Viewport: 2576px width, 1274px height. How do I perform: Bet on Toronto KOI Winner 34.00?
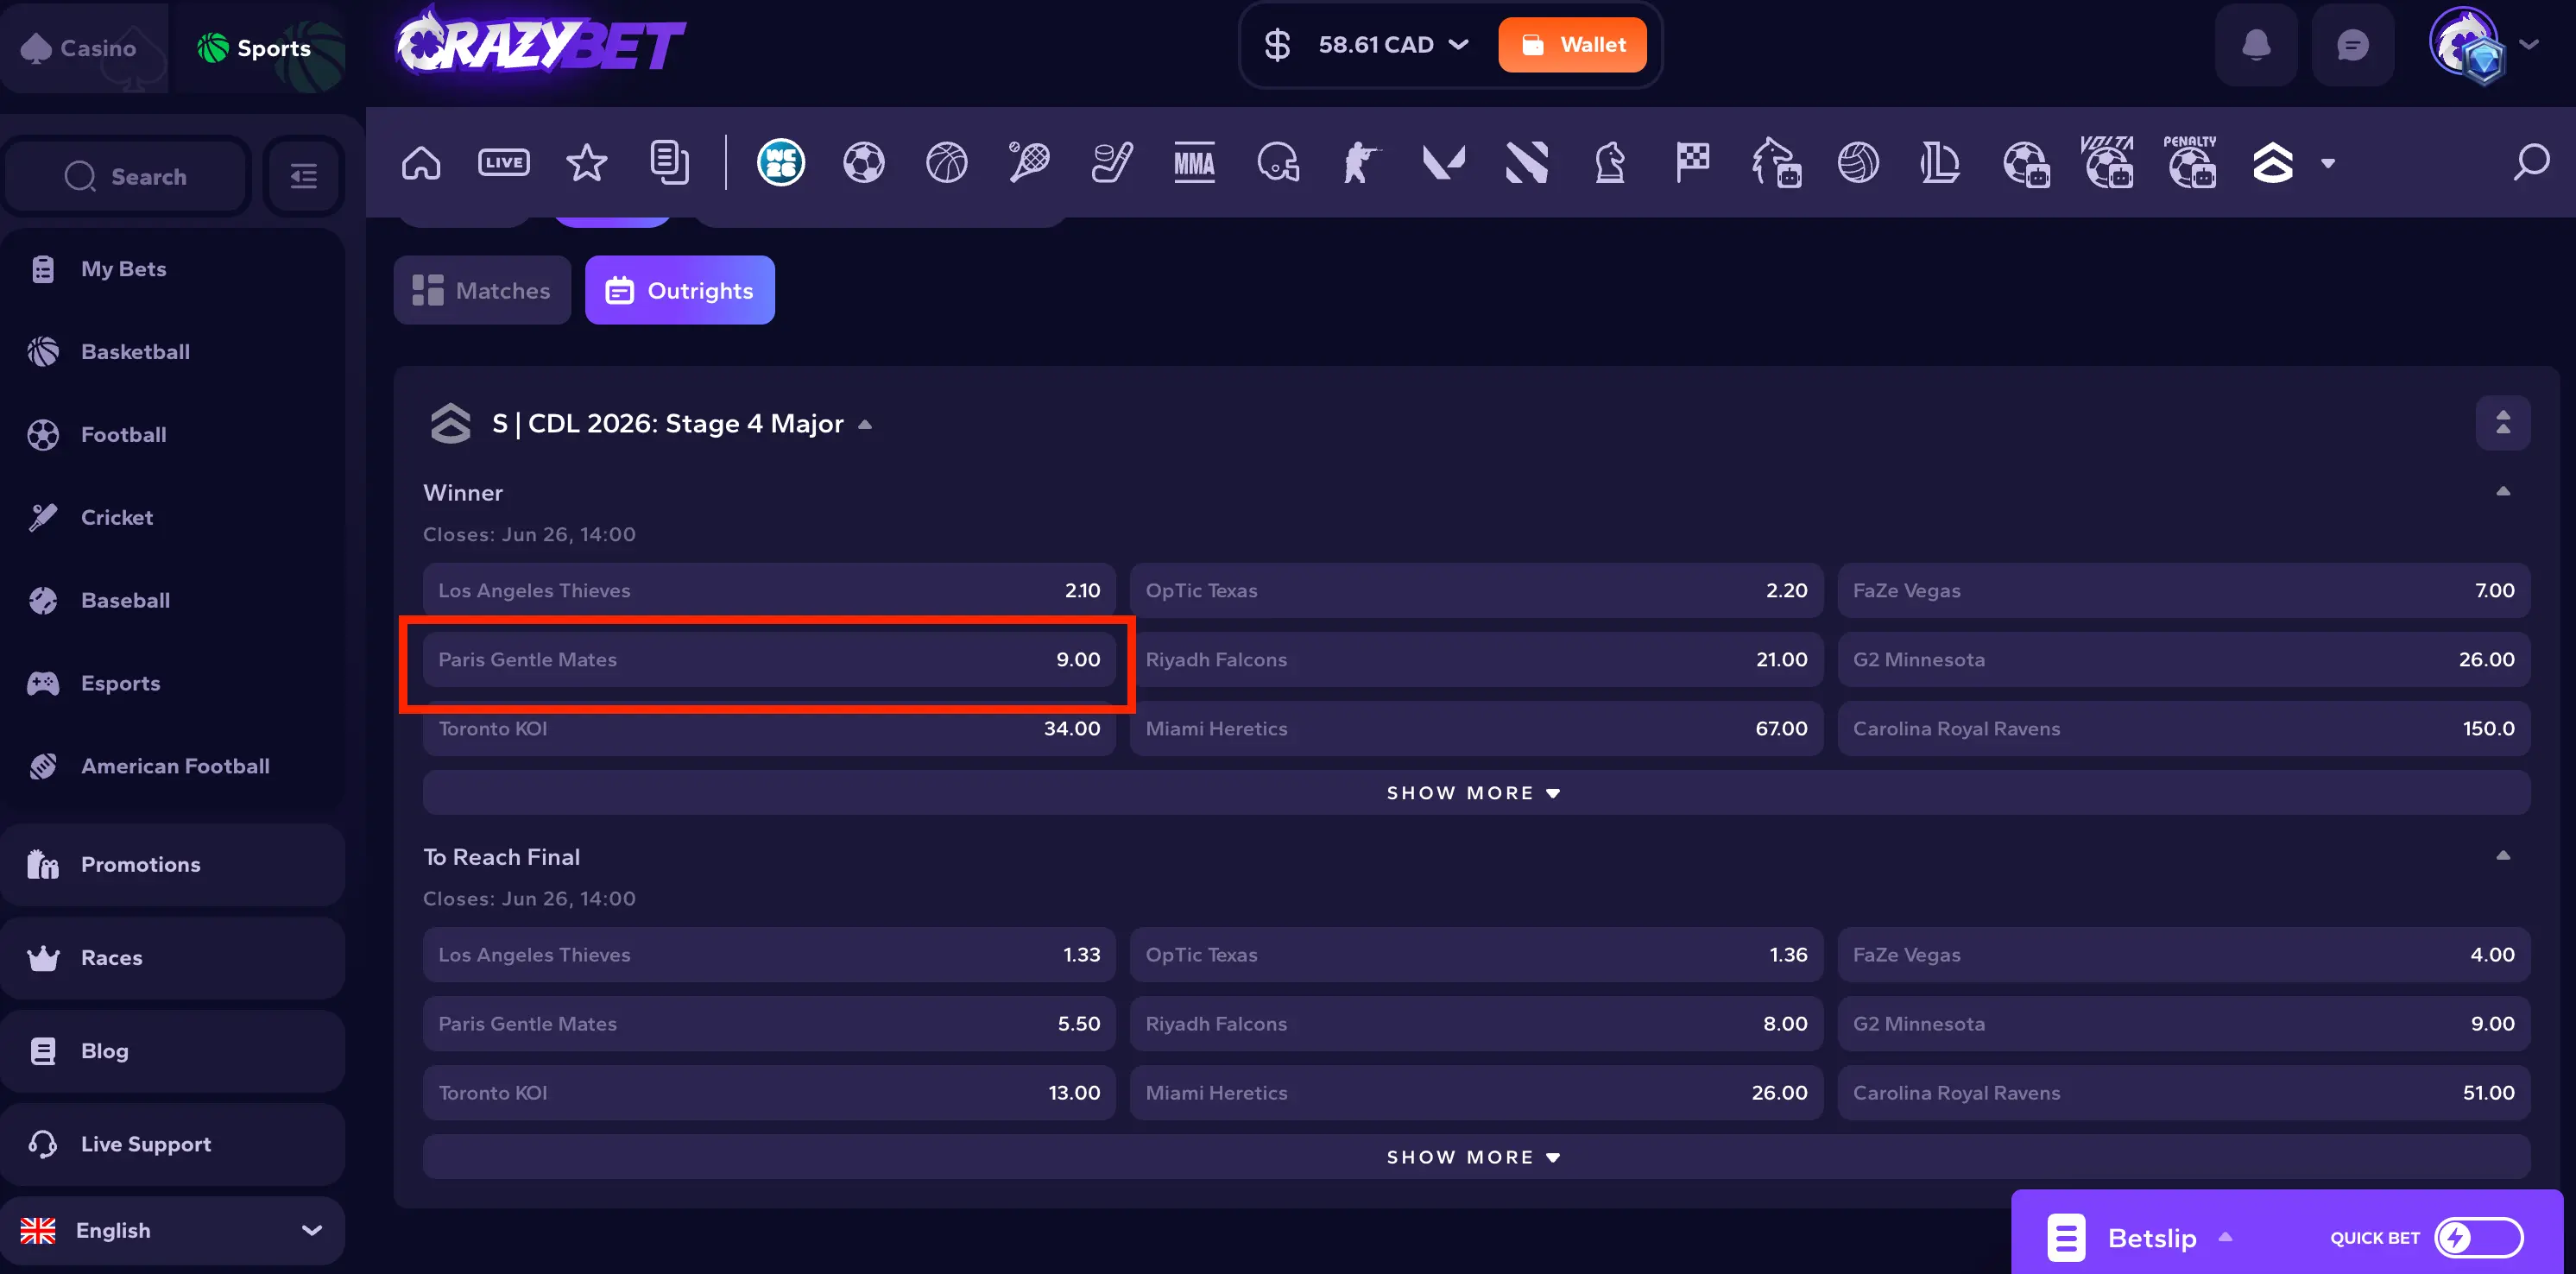tap(769, 728)
